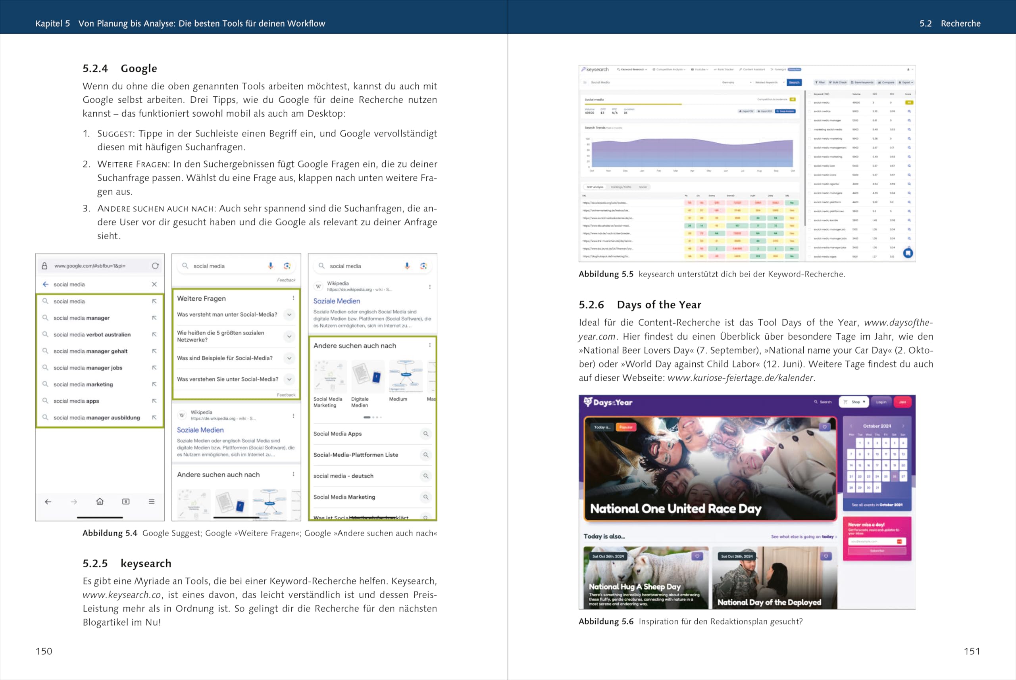Expand Wie heißen die 5 größten sozialen Netzwerke?
The image size is (1016, 680).
[x=289, y=336]
